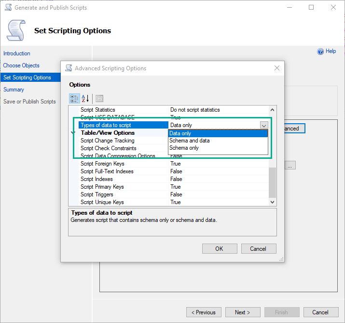Open the Summary wizard page

coord(14,90)
